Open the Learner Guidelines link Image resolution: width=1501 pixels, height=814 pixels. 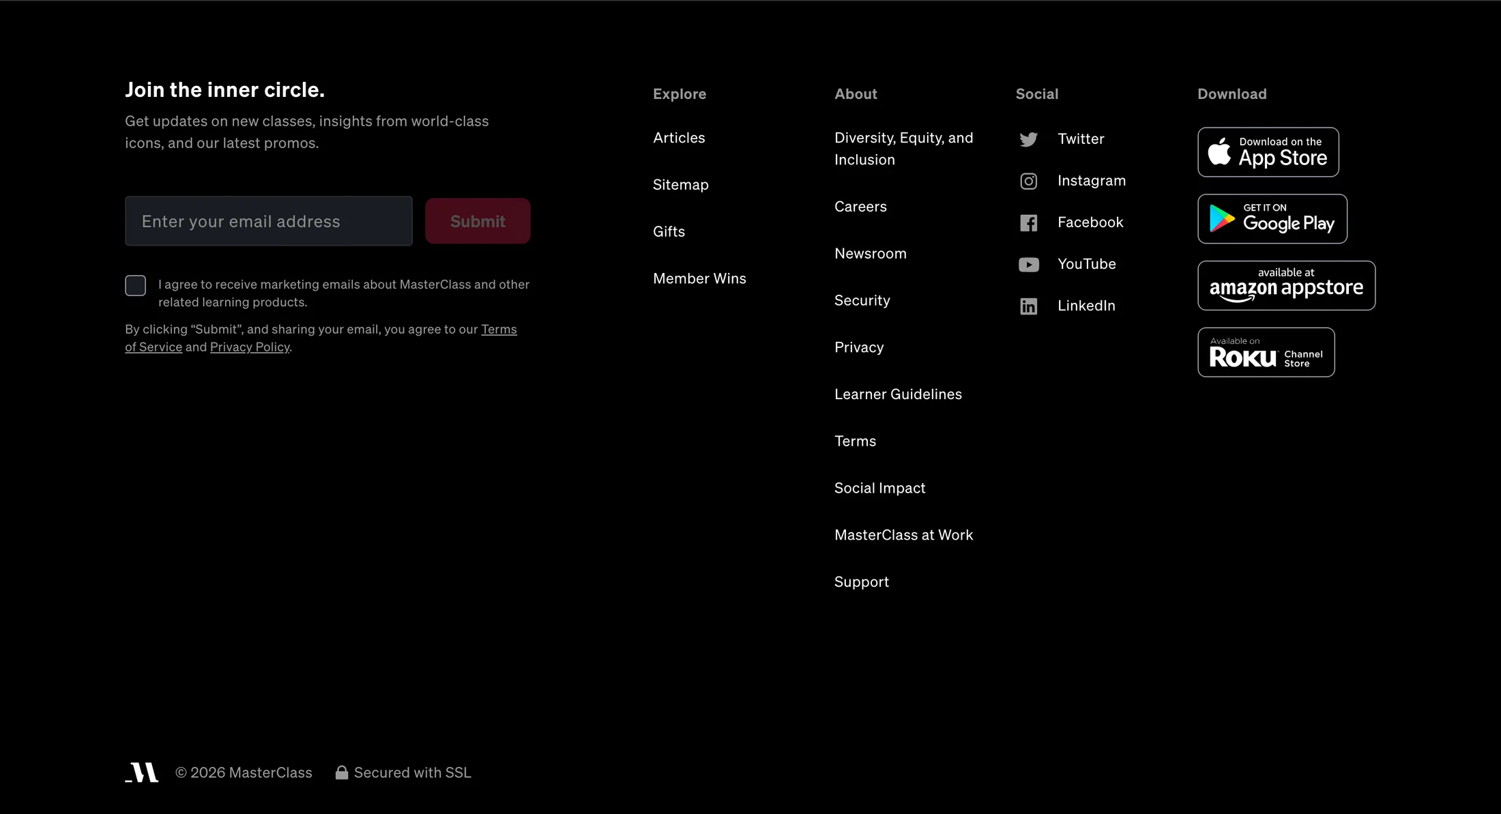898,394
